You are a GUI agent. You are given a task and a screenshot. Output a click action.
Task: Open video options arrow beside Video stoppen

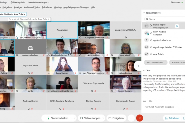point(103,118)
